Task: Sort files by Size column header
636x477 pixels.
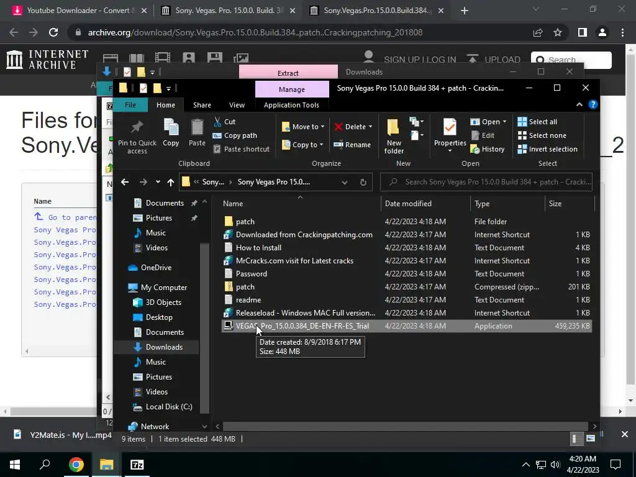Action: click(570, 204)
